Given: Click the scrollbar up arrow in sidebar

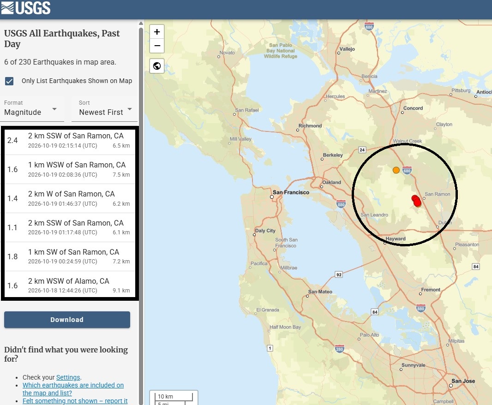Looking at the screenshot, I should (141, 23).
